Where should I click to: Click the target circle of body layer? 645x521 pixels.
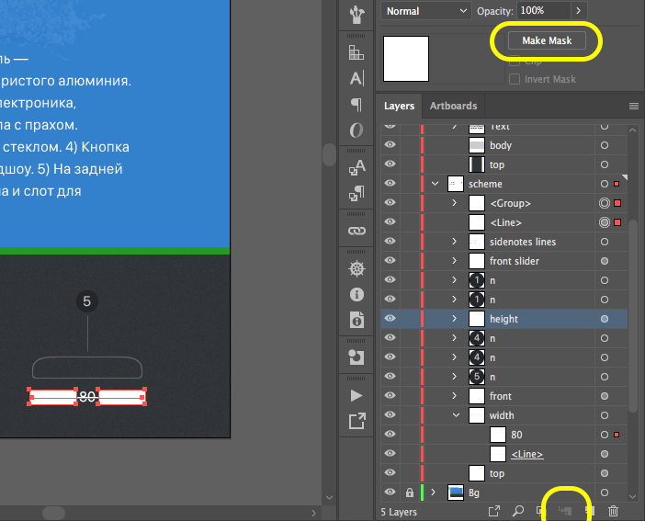point(605,145)
